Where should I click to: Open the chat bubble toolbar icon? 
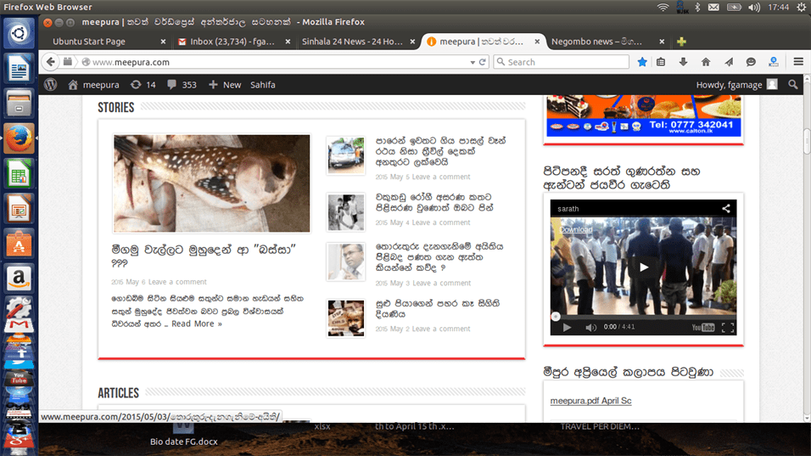click(751, 62)
